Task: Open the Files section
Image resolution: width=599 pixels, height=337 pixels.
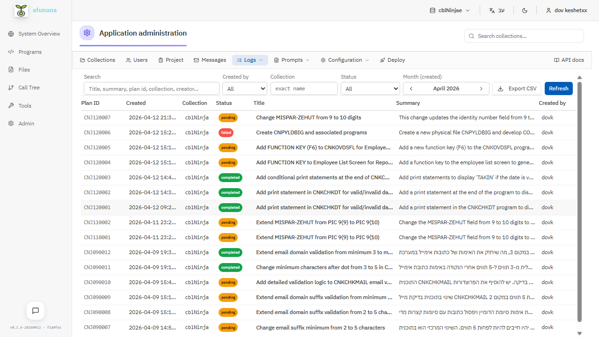Action: click(x=23, y=69)
